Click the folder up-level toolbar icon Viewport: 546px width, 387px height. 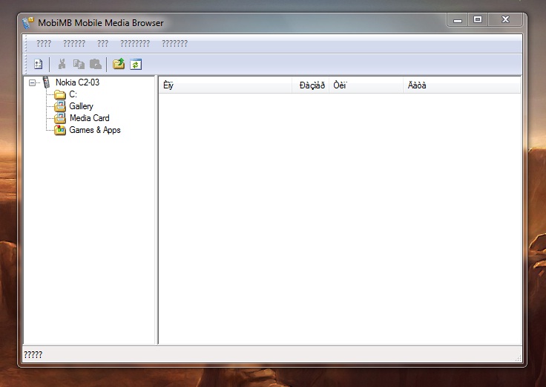pos(119,64)
